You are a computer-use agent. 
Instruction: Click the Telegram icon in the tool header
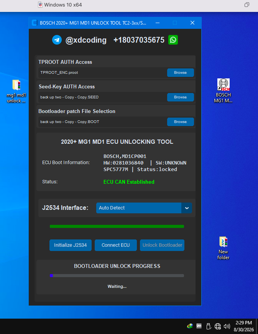click(x=57, y=40)
